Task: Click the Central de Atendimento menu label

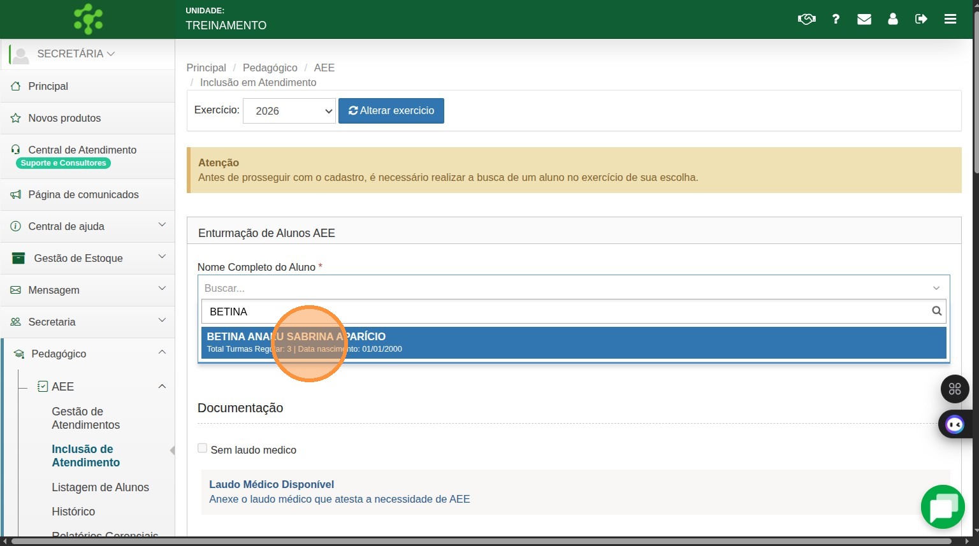Action: [x=82, y=150]
